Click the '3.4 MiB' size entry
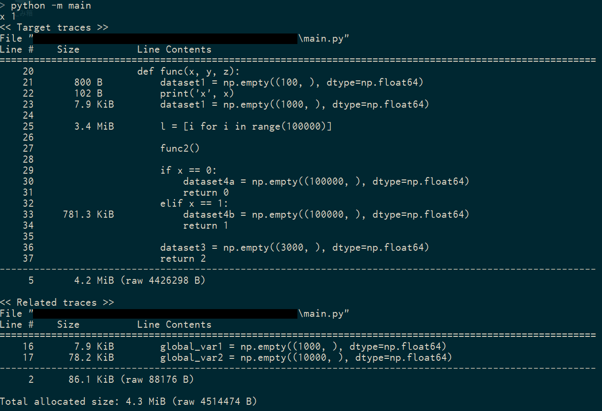The width and height of the screenshot is (602, 411). click(x=94, y=126)
